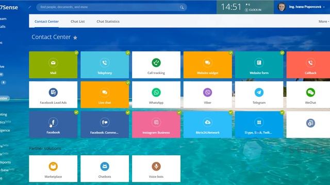The image size is (330, 185).
Task: Focus the find people, documents search field
Action: pyautogui.click(x=111, y=7)
